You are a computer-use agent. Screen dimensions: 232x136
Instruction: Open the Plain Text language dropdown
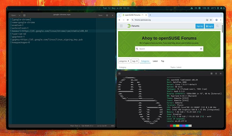(x=75, y=126)
